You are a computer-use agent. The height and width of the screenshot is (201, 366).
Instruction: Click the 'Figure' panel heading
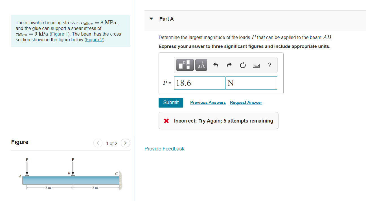tap(20, 142)
